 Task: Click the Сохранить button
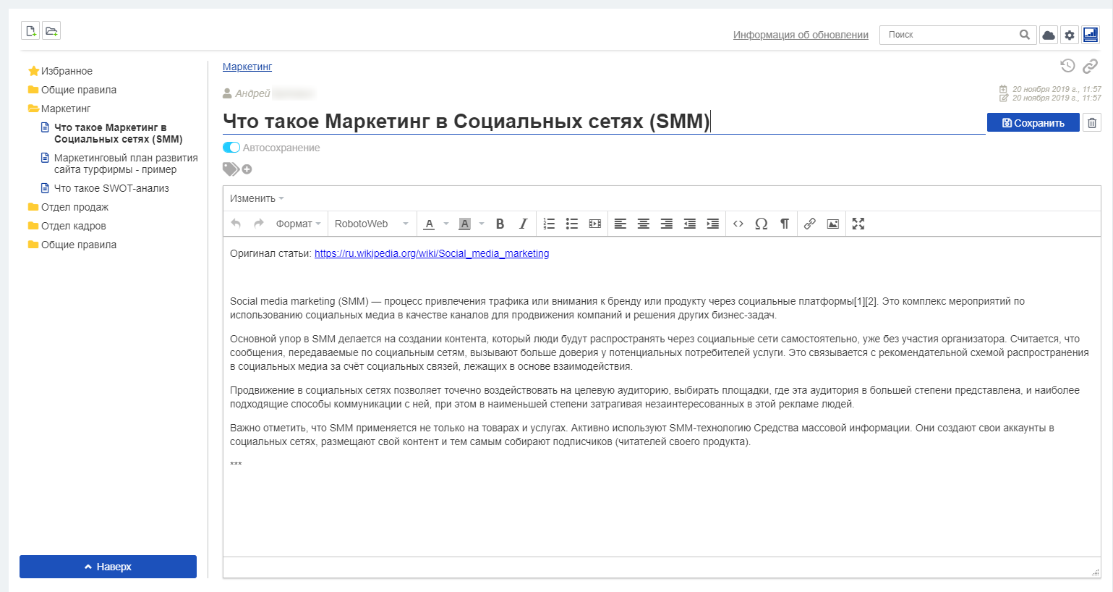(x=1033, y=123)
